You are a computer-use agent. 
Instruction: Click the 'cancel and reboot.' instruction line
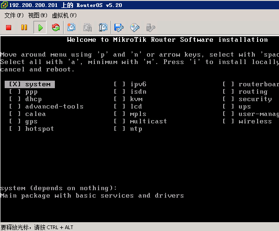[x=37, y=69]
